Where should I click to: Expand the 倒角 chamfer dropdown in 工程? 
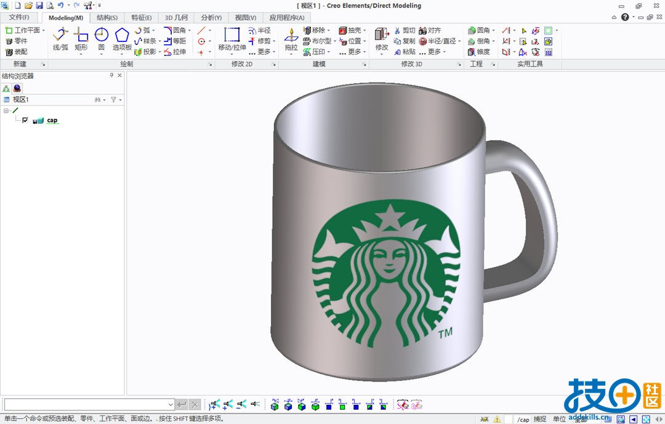click(493, 41)
